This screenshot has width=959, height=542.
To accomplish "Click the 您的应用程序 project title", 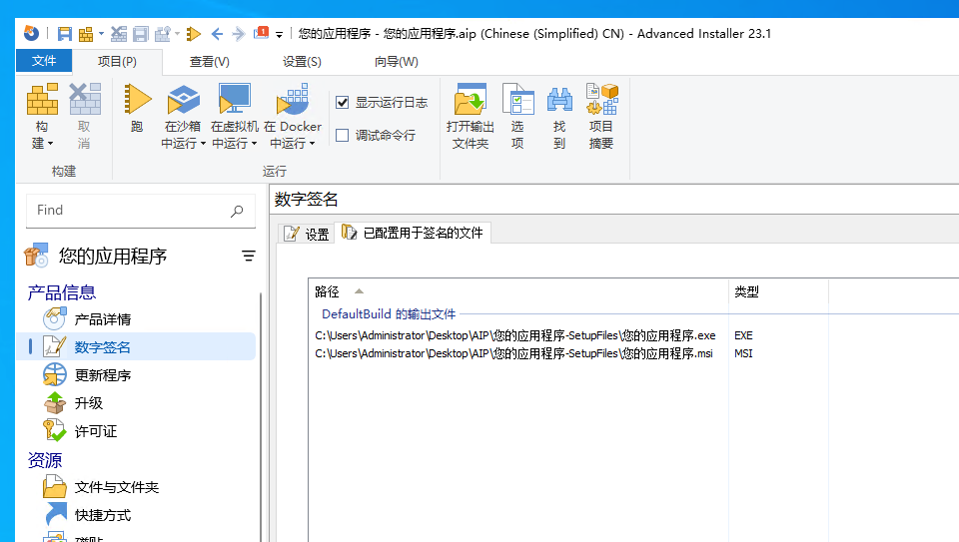I will (x=113, y=257).
